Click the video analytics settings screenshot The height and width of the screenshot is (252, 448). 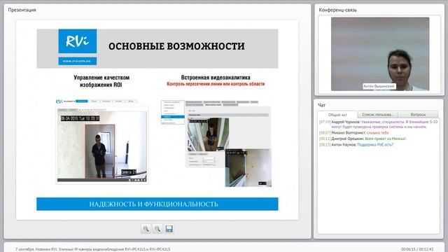tap(216, 134)
